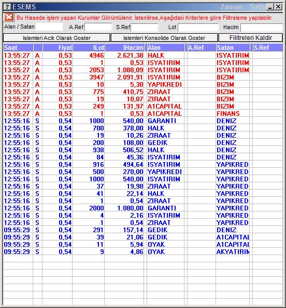Select the lot value 4946

(96, 56)
